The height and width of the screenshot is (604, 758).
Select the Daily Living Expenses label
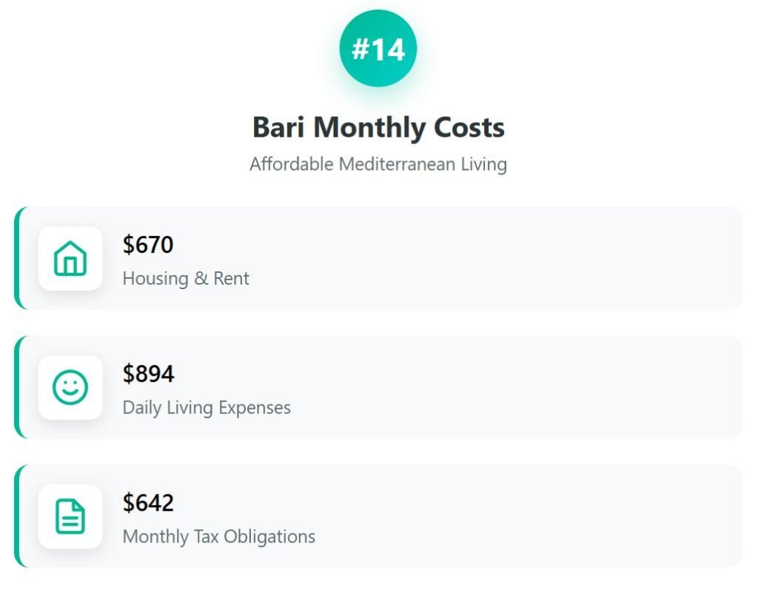click(207, 407)
